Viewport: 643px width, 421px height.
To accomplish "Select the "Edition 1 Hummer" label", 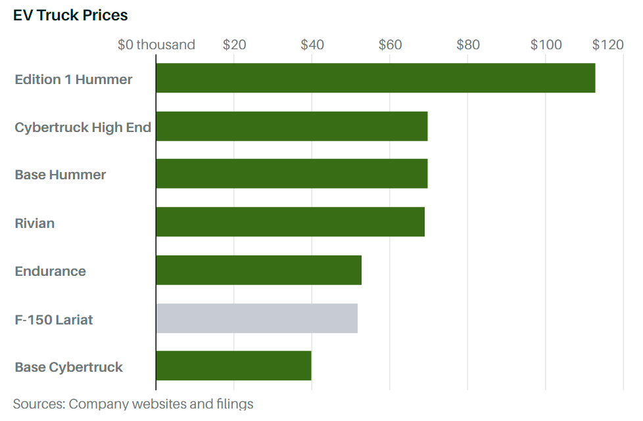I will pyautogui.click(x=74, y=79).
